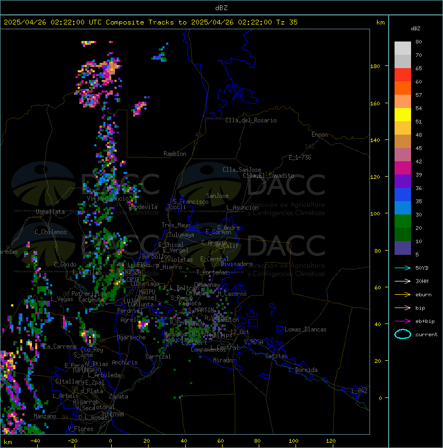Click the 'S_MARTIN' map label
The image size is (443, 448).
tap(201, 310)
